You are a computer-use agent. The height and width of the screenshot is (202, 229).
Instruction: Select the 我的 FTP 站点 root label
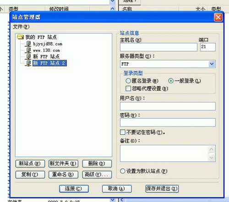pos(41,37)
